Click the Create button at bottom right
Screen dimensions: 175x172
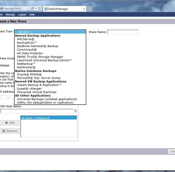pos(171,151)
